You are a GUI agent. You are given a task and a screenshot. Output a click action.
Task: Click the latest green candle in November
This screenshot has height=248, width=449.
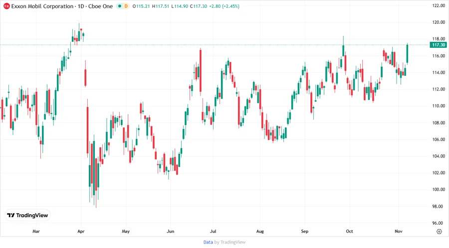click(407, 54)
